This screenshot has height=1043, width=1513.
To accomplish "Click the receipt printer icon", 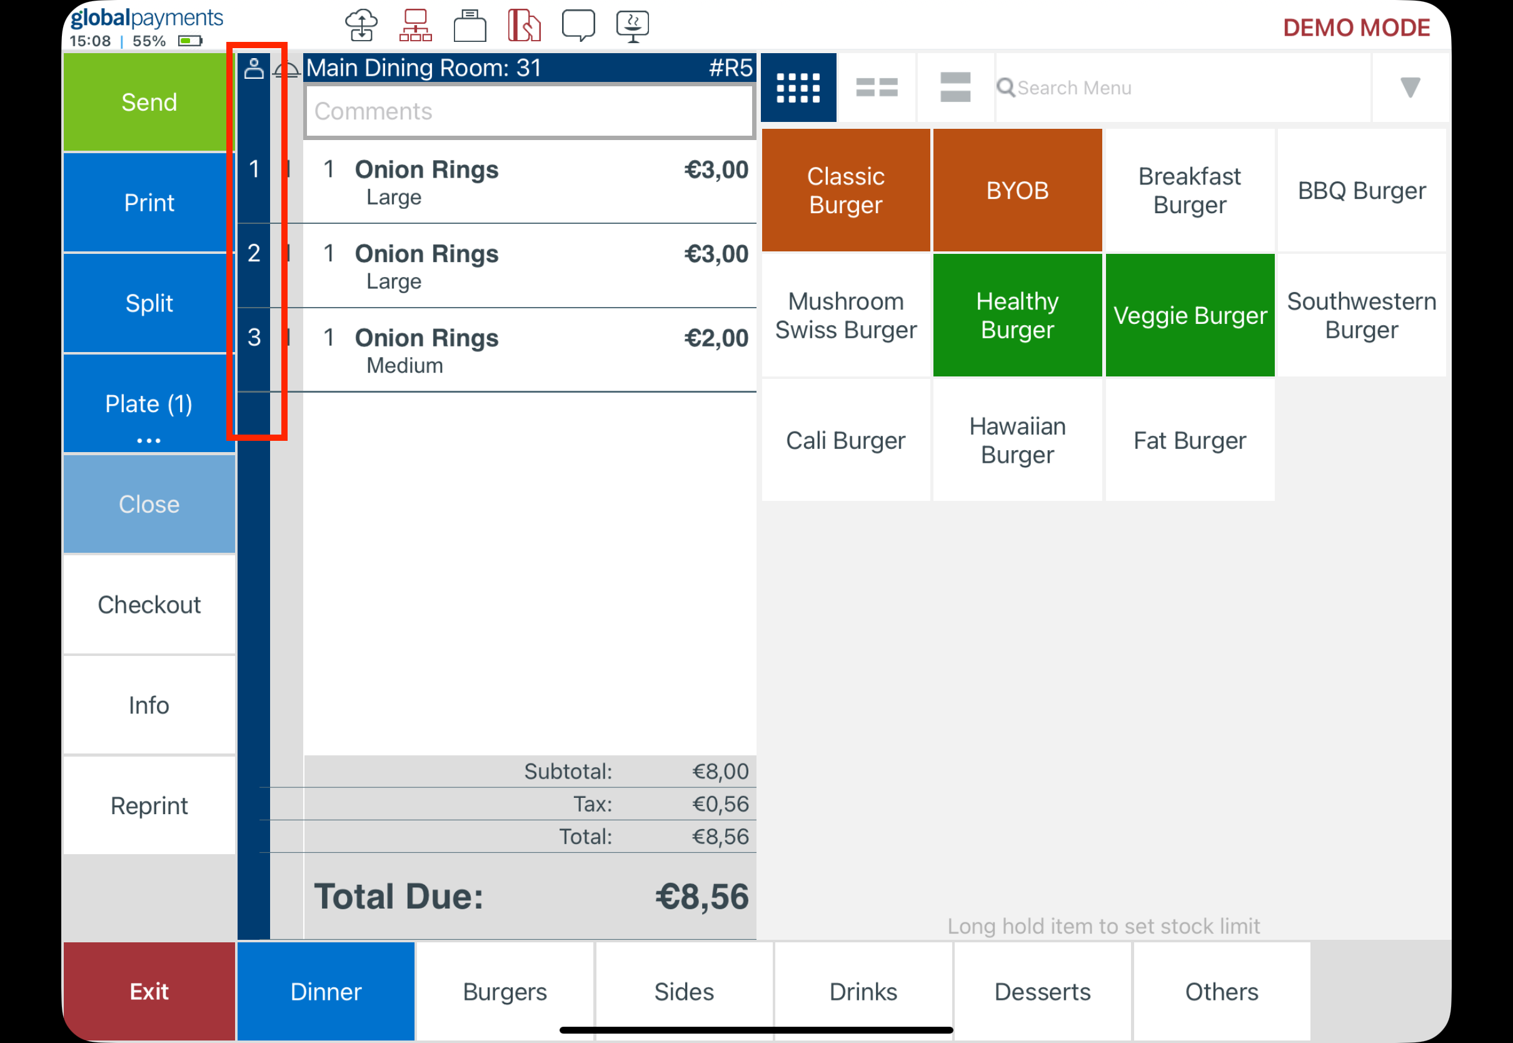I will tap(470, 26).
